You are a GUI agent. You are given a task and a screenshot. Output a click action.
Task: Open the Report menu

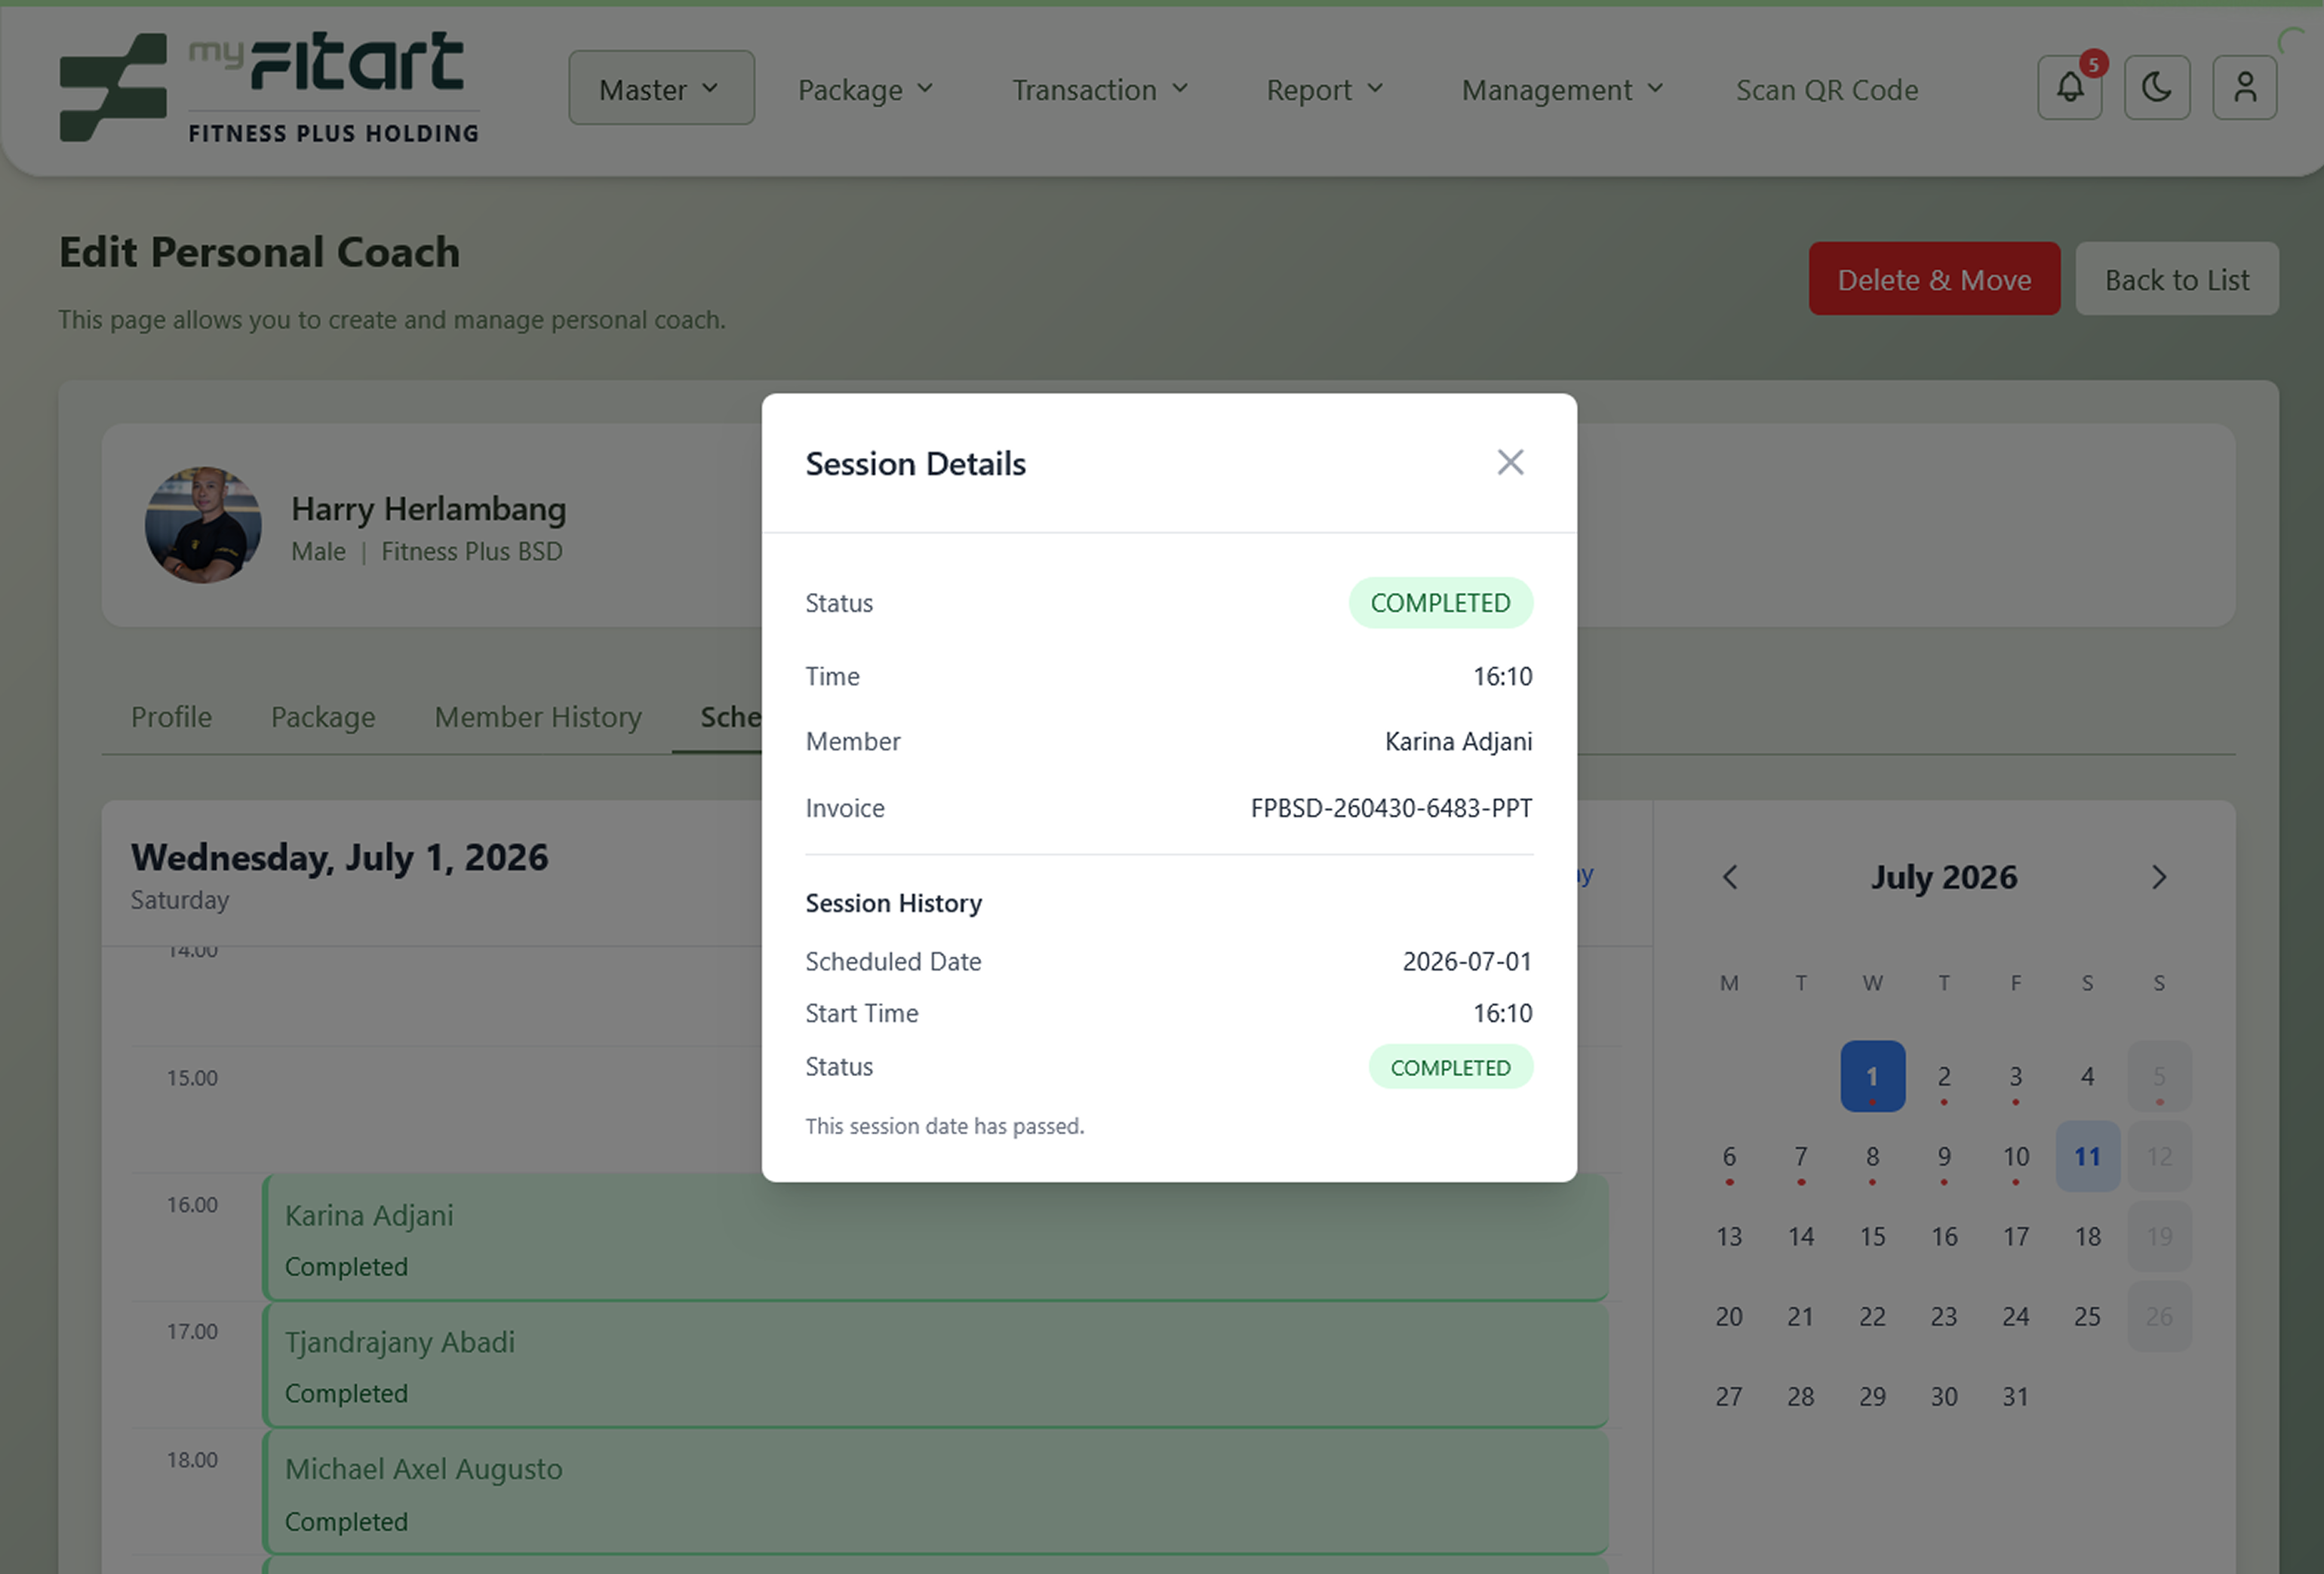[x=1325, y=90]
